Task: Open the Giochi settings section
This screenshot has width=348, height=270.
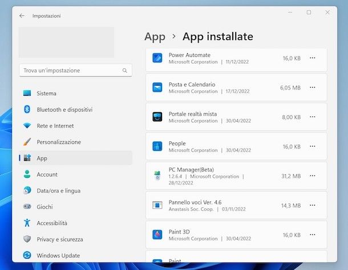Action: 76,207
